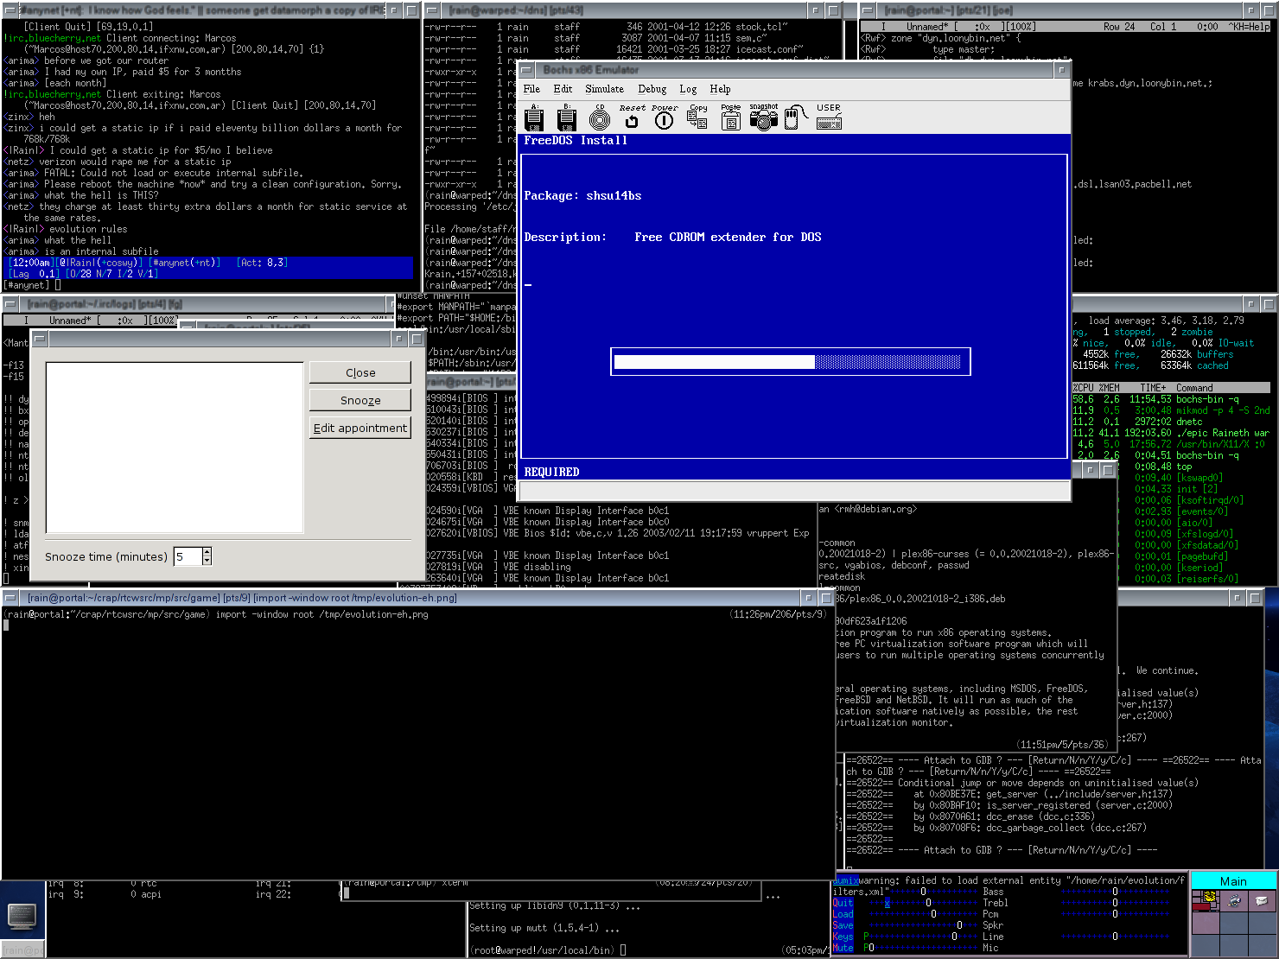Click the USER keyboard icon in Bochs

pos(829,118)
